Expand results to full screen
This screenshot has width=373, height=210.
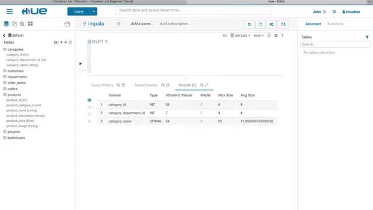207,85
